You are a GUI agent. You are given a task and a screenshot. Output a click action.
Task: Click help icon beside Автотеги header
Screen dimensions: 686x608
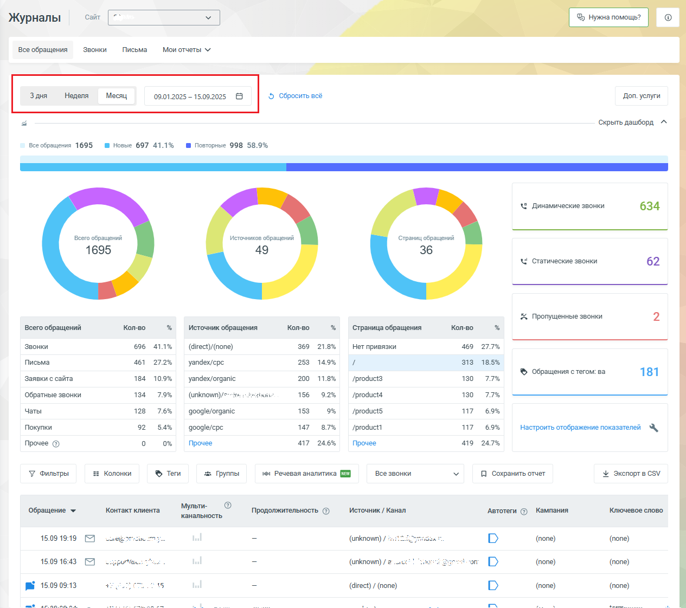[524, 512]
